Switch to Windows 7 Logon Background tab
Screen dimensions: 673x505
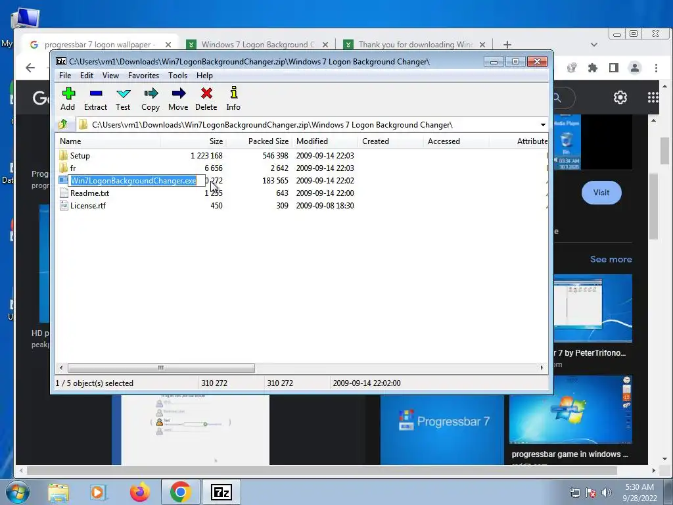(258, 45)
